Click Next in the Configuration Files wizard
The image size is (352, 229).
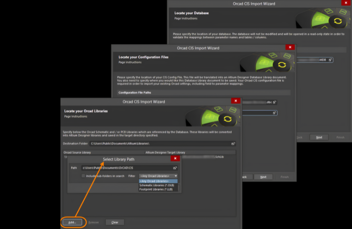pyautogui.click(x=263, y=177)
